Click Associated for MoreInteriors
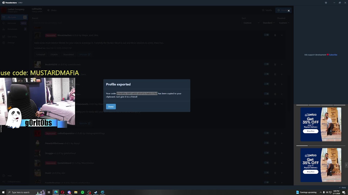 click(69, 54)
